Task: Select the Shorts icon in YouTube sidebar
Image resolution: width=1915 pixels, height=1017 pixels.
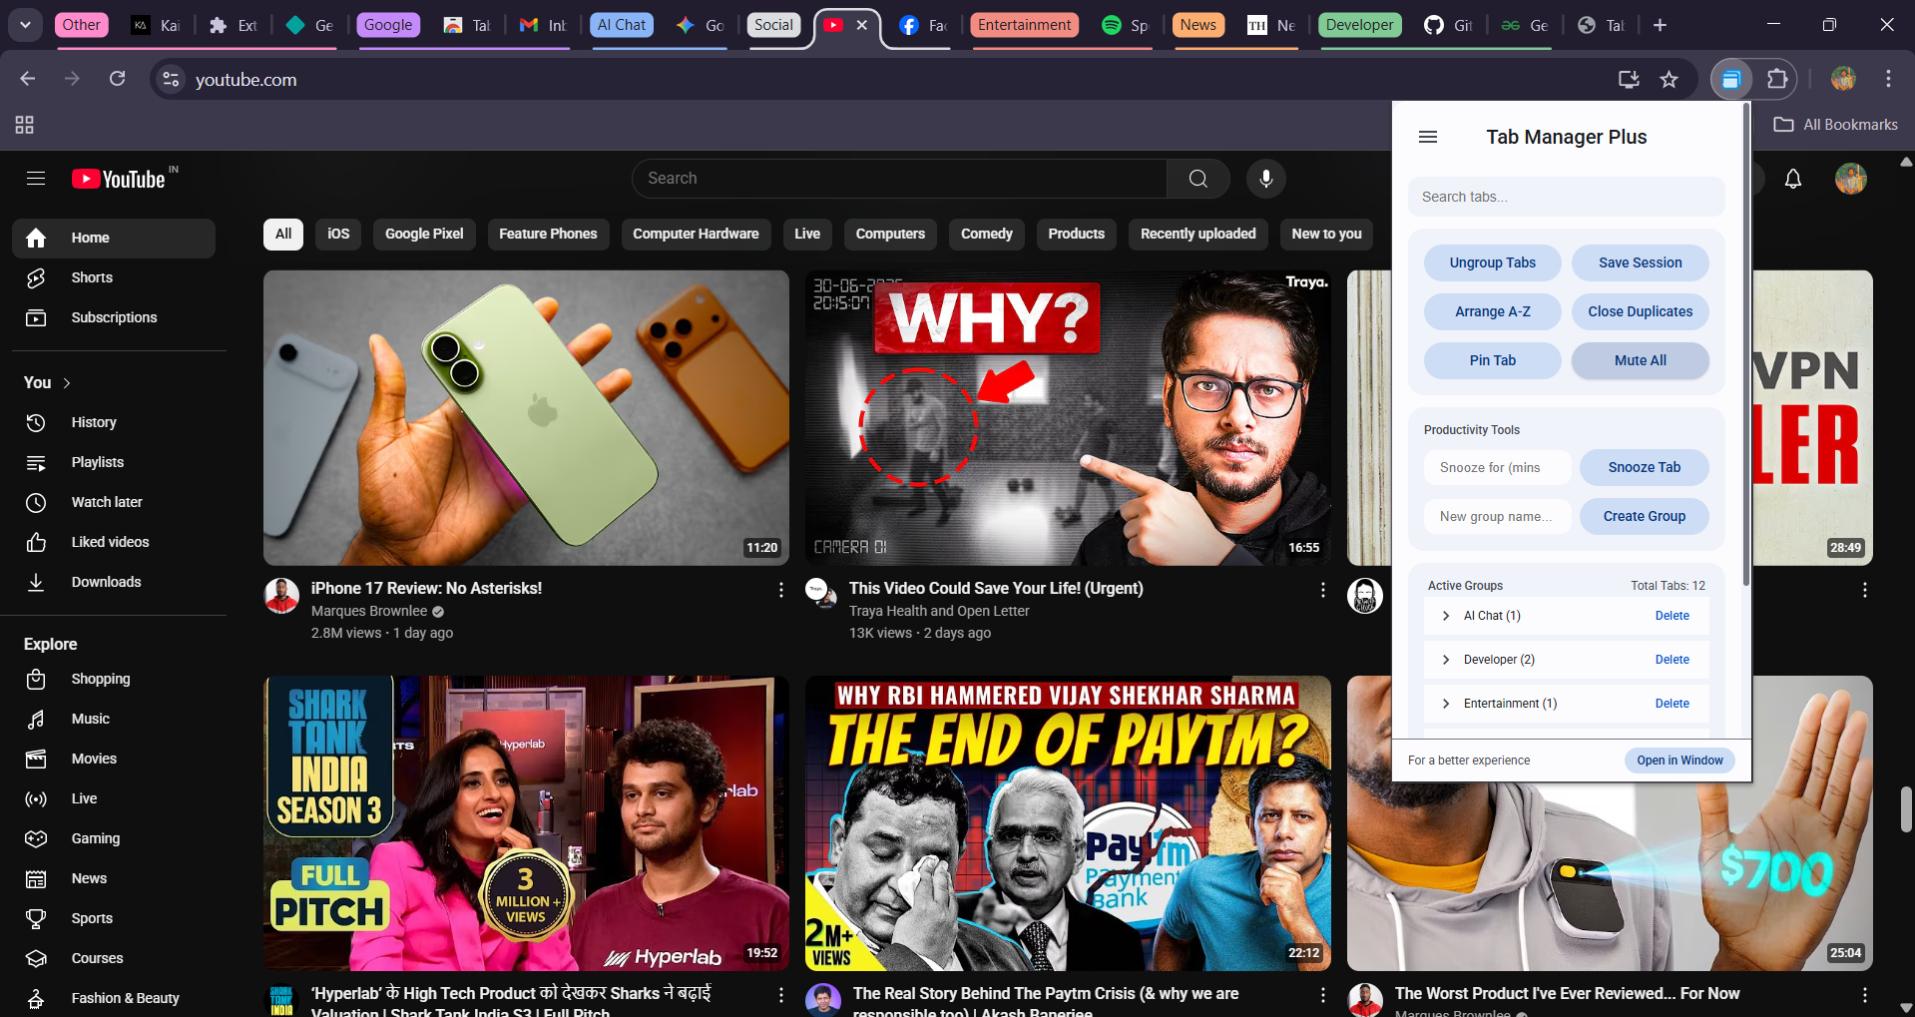Action: pos(36,277)
